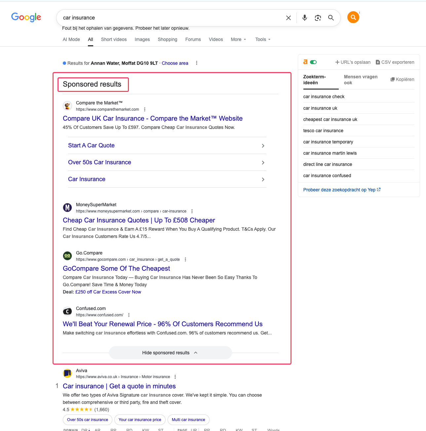Activate voice search with the microphone icon
426x431 pixels.
click(304, 18)
